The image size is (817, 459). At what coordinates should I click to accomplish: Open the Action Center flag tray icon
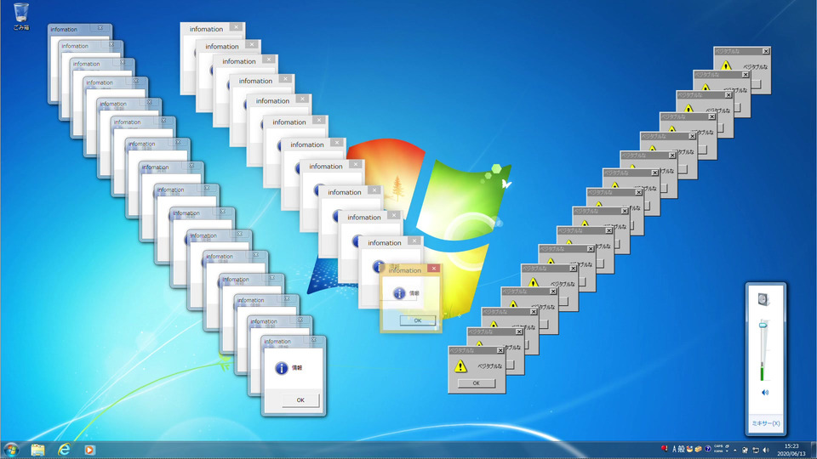click(746, 450)
